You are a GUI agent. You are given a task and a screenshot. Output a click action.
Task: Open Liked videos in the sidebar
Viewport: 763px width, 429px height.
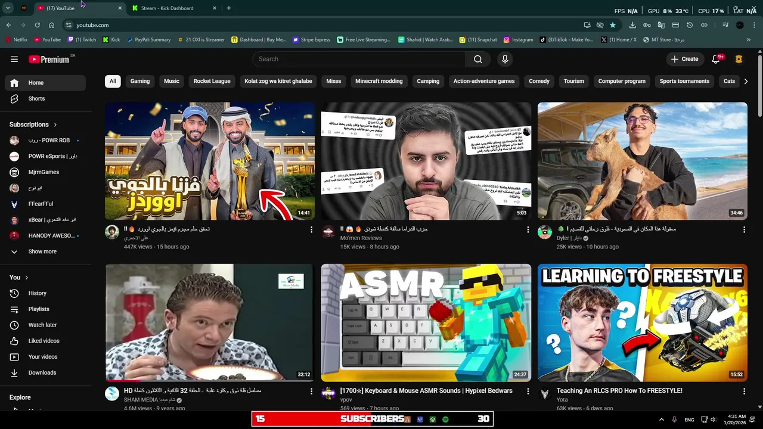click(45, 341)
